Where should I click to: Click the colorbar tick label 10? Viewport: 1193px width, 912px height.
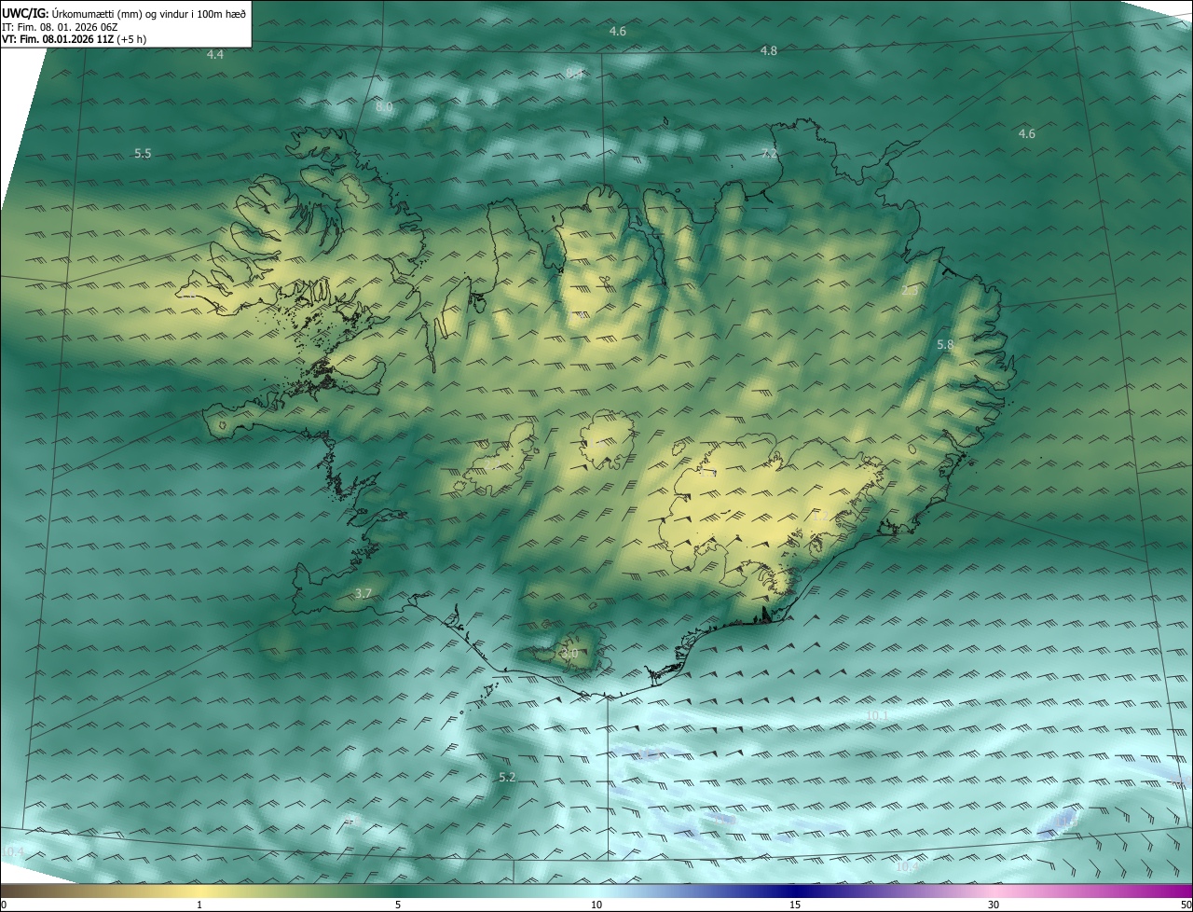pyautogui.click(x=596, y=905)
